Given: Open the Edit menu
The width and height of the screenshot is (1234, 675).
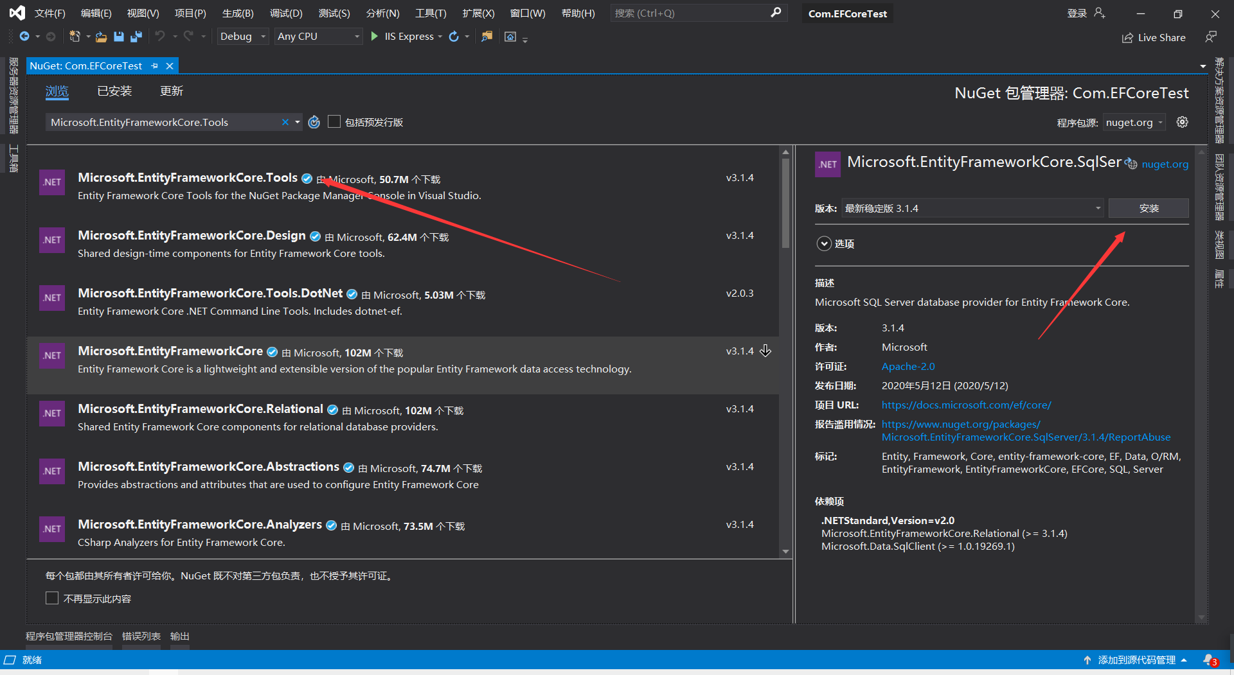Looking at the screenshot, I should click(x=96, y=13).
